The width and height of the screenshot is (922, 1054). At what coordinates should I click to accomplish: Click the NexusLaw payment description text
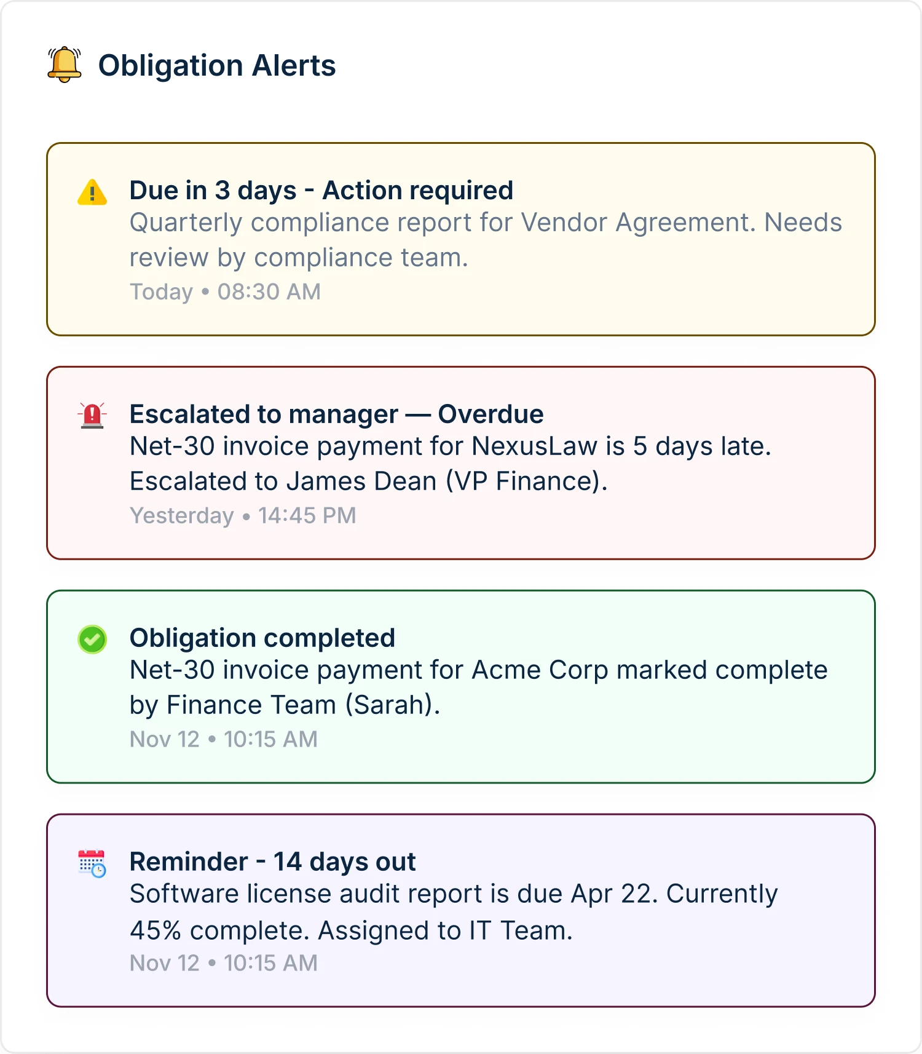pos(452,463)
